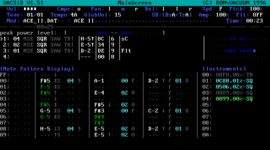This screenshot has width=270, height=150.
Task: Toggle SAW waveform on channel 2
Action: pos(55,45)
